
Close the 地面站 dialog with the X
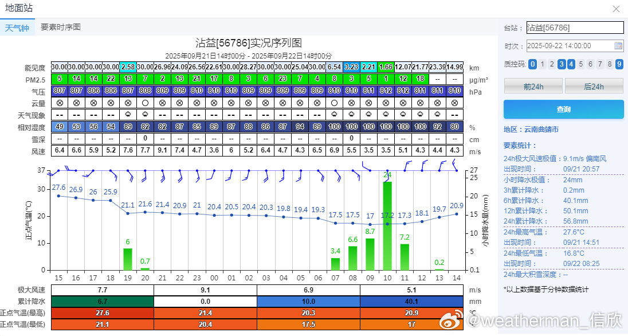[x=616, y=9]
